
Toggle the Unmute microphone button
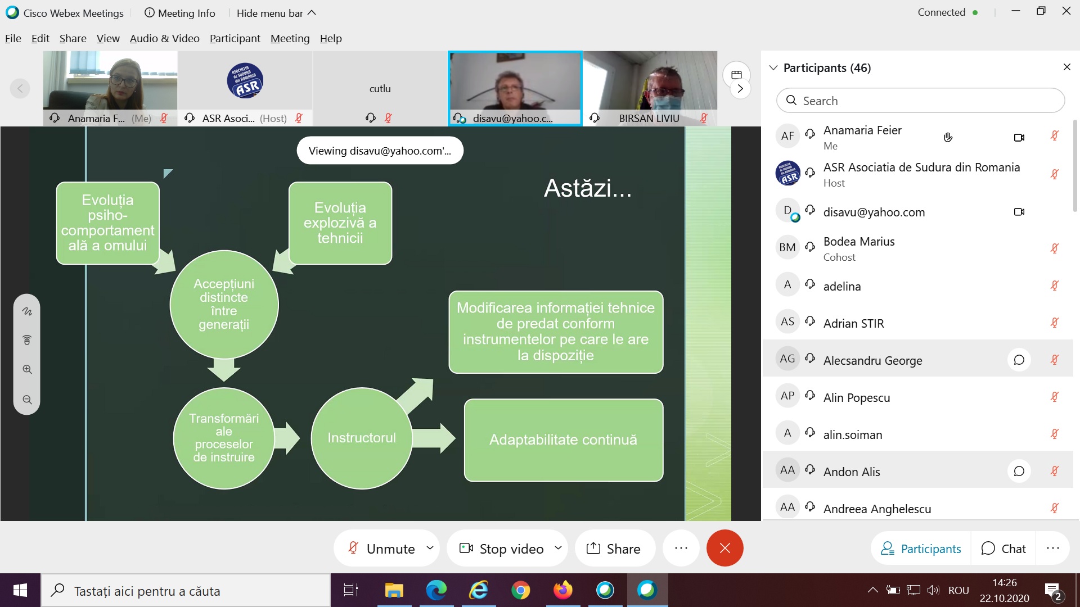pos(382,548)
